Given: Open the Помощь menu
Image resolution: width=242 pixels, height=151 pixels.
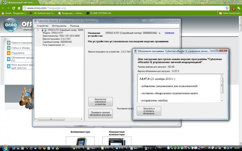Looking at the screenshot, I should click(x=75, y=26).
